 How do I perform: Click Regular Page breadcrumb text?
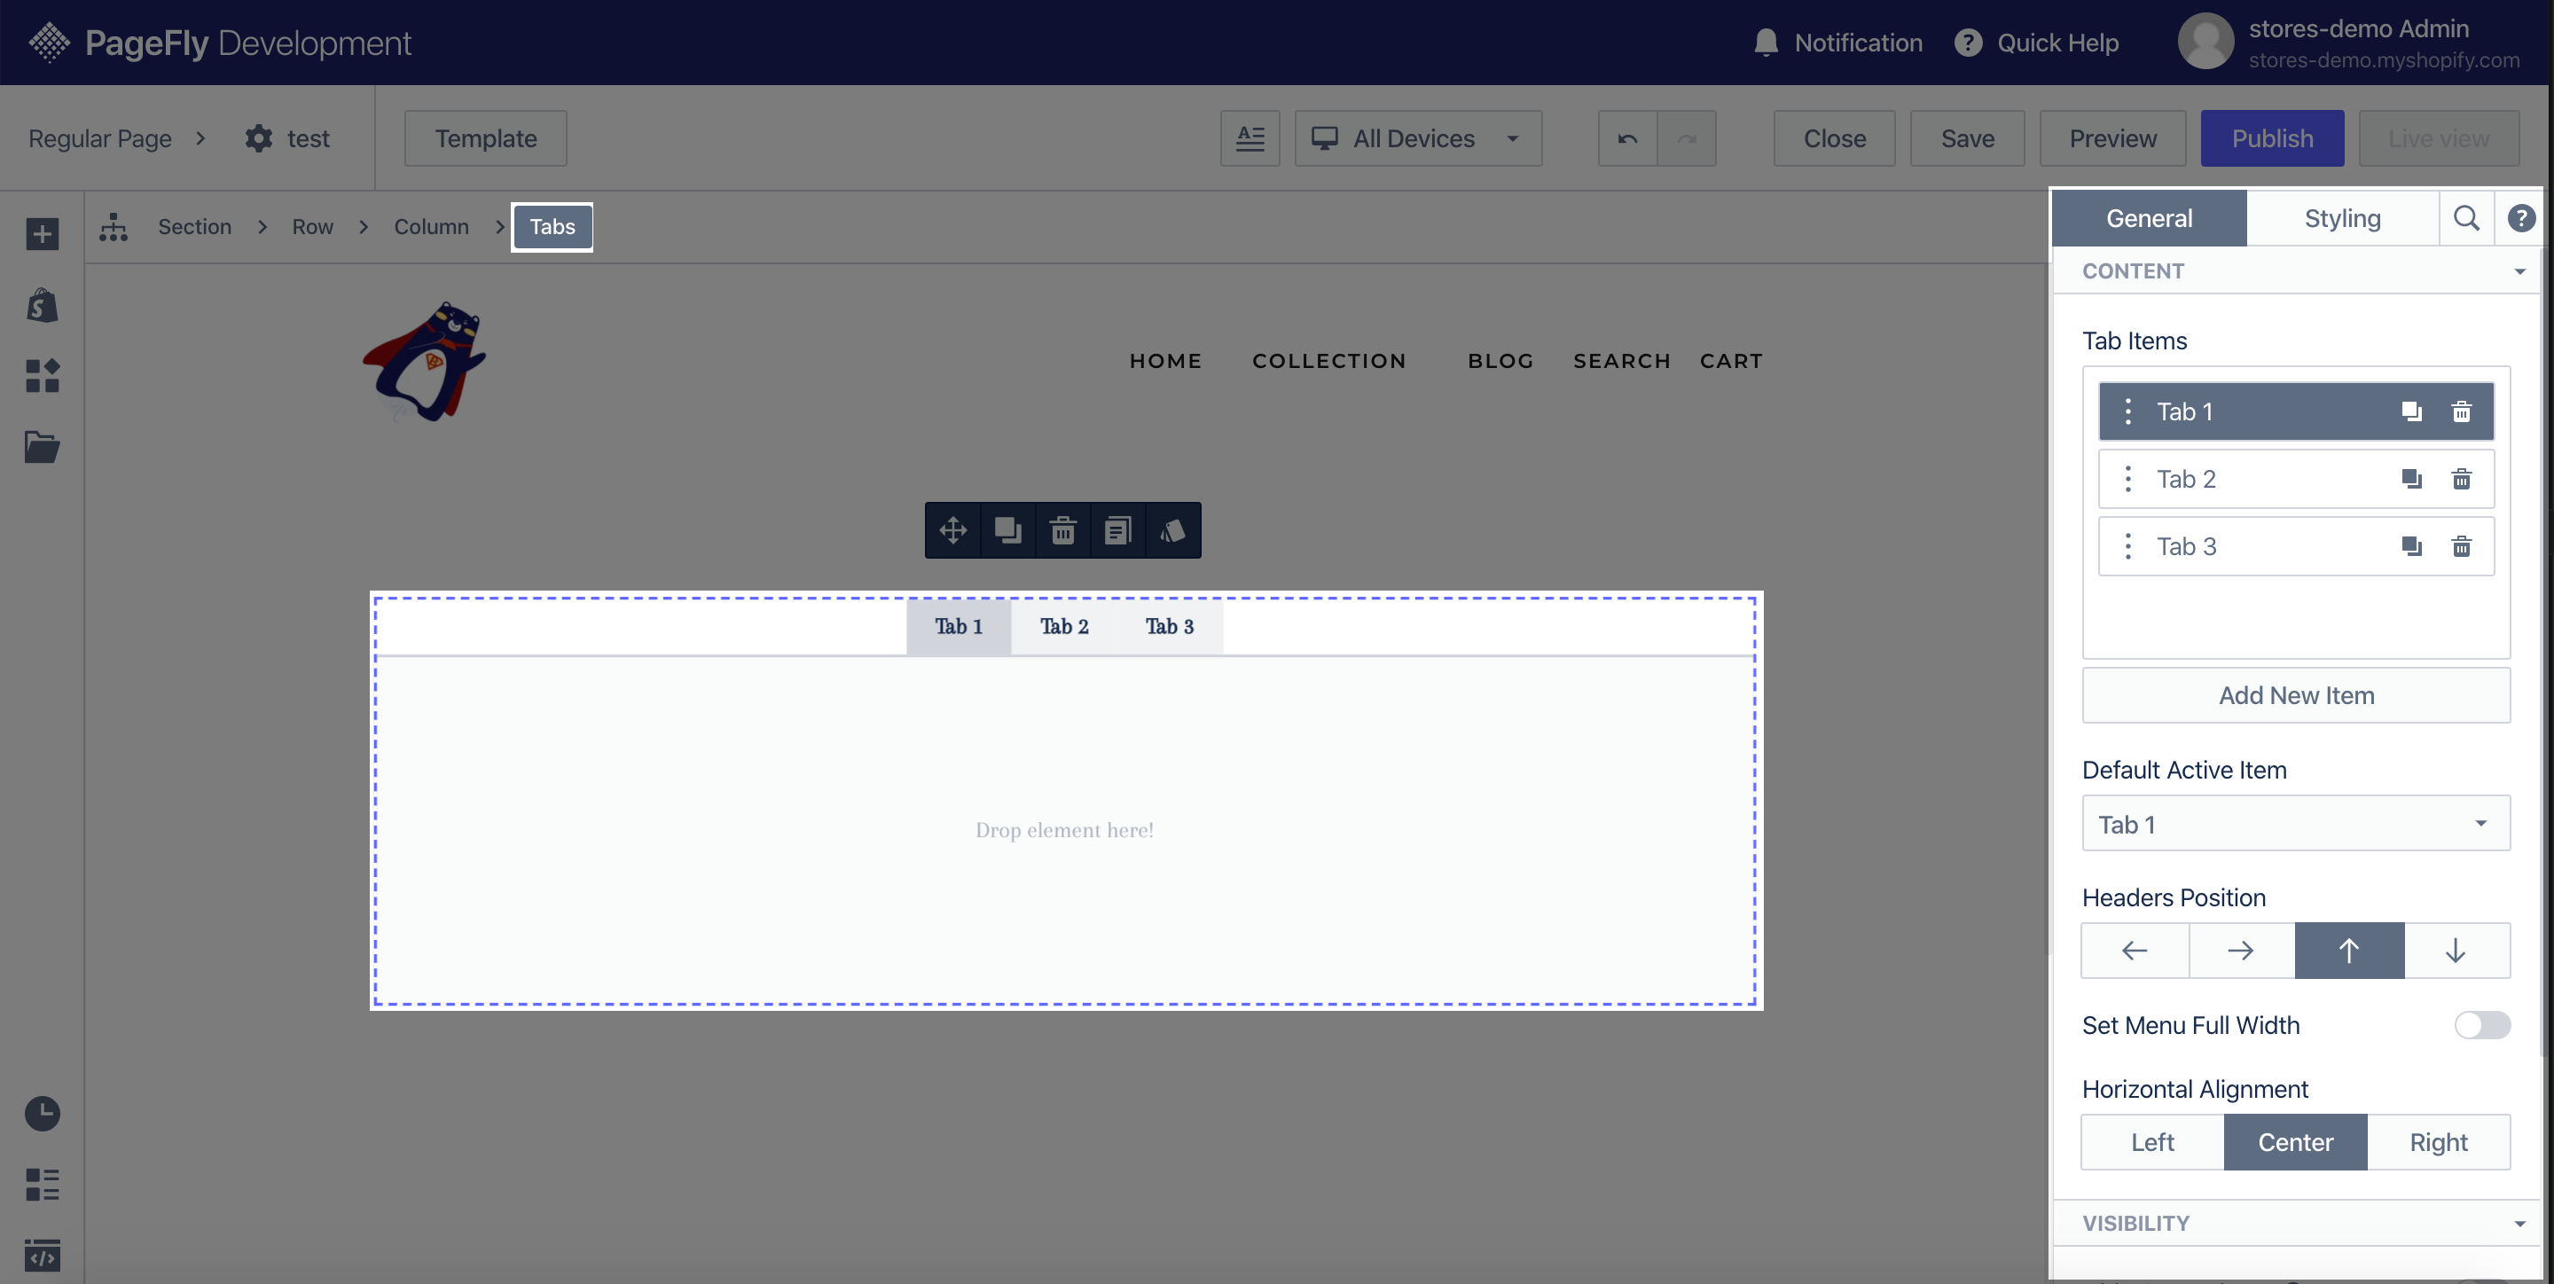click(x=100, y=139)
